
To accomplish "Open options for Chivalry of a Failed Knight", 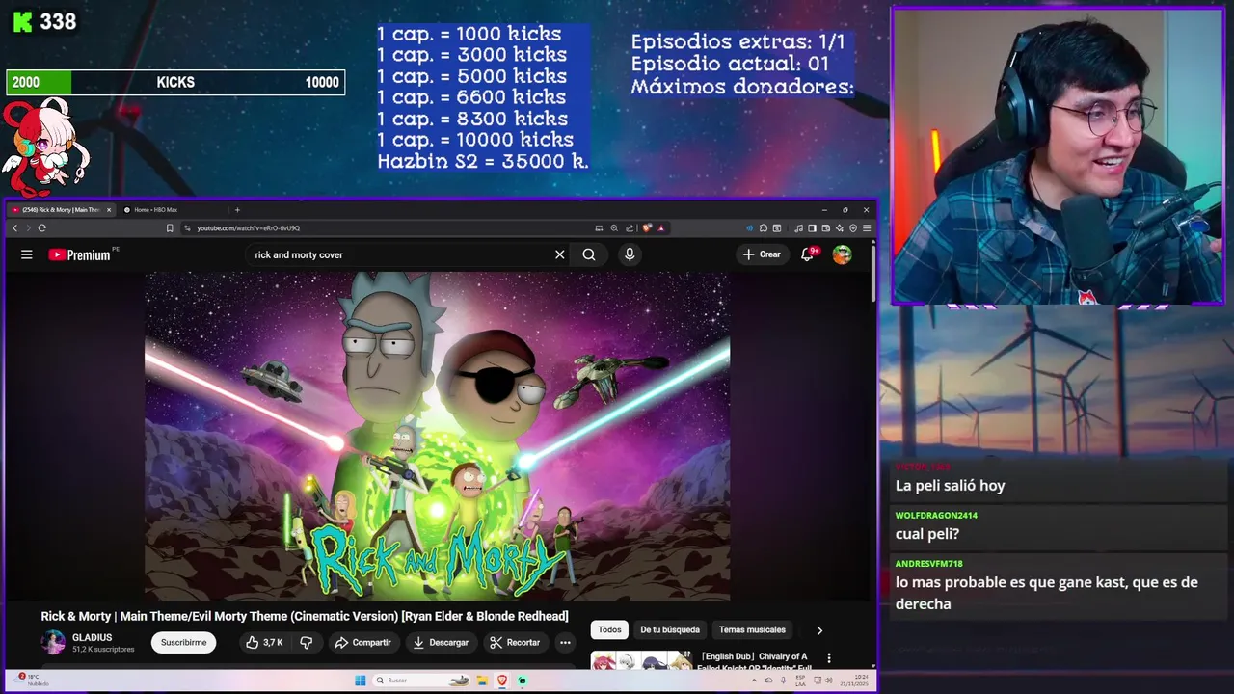I will [828, 657].
